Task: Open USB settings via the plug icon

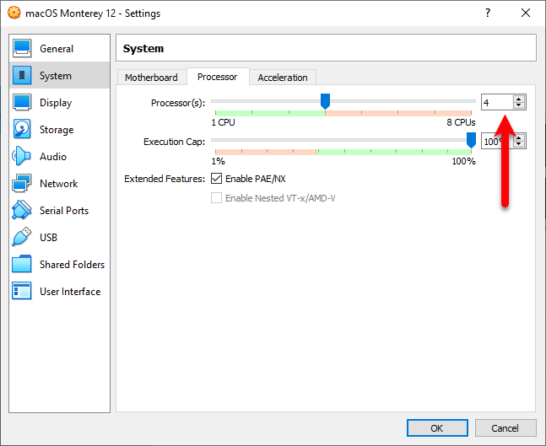Action: (22, 237)
